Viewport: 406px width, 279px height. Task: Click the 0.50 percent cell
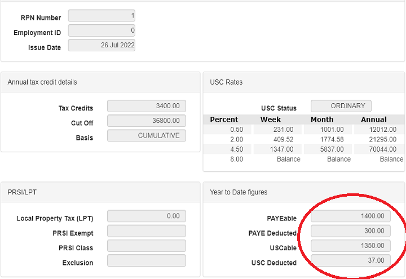[x=237, y=130]
